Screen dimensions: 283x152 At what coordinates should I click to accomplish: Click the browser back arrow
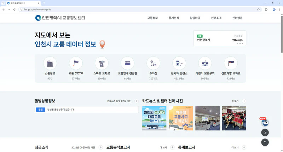click(x=4, y=10)
